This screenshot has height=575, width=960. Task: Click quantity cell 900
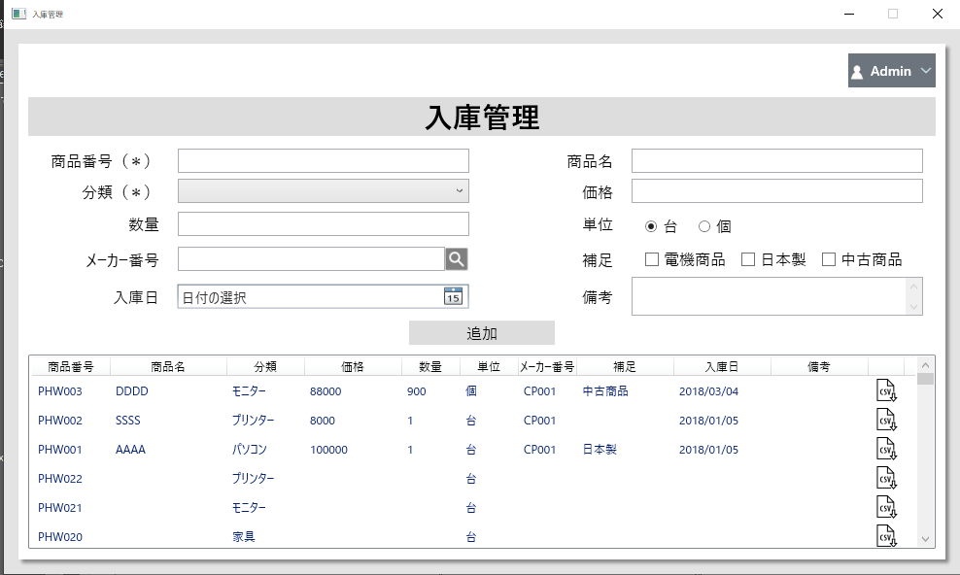416,391
